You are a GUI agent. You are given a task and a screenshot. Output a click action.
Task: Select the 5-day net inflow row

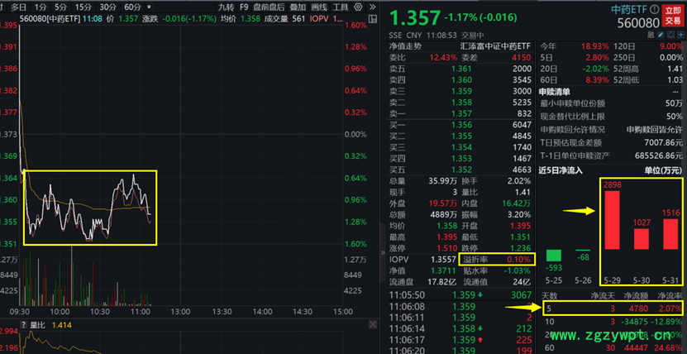tap(612, 308)
